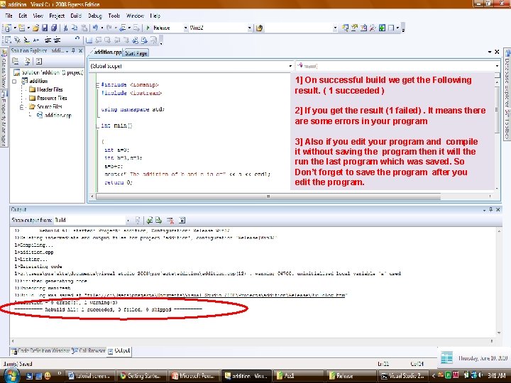Screen dimensions: 511x383
Task: Click View Code icon in Solution Explorer
Action: pos(39,61)
